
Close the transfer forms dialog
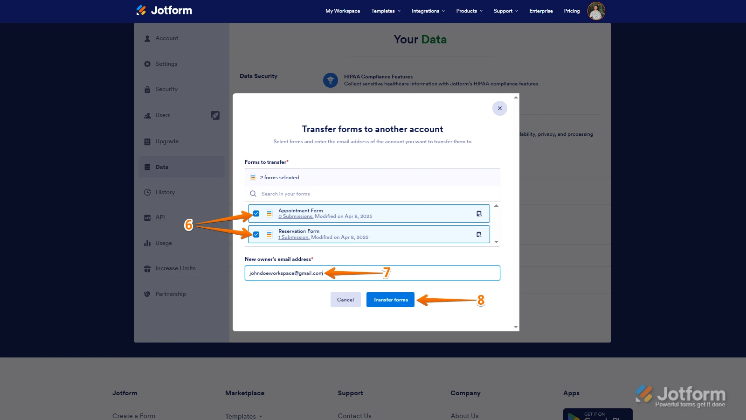click(499, 108)
